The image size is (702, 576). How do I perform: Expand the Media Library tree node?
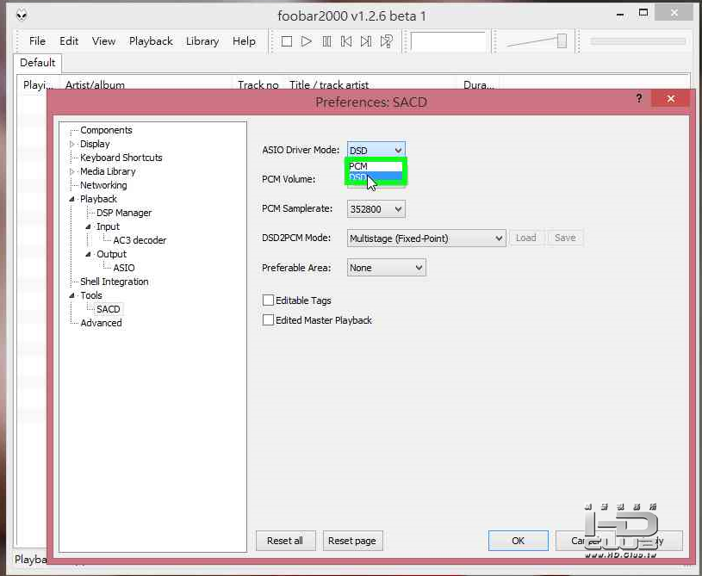(x=71, y=171)
